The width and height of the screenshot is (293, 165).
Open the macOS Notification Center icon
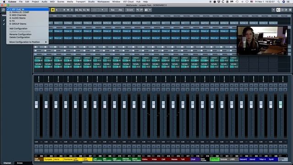(288, 2)
